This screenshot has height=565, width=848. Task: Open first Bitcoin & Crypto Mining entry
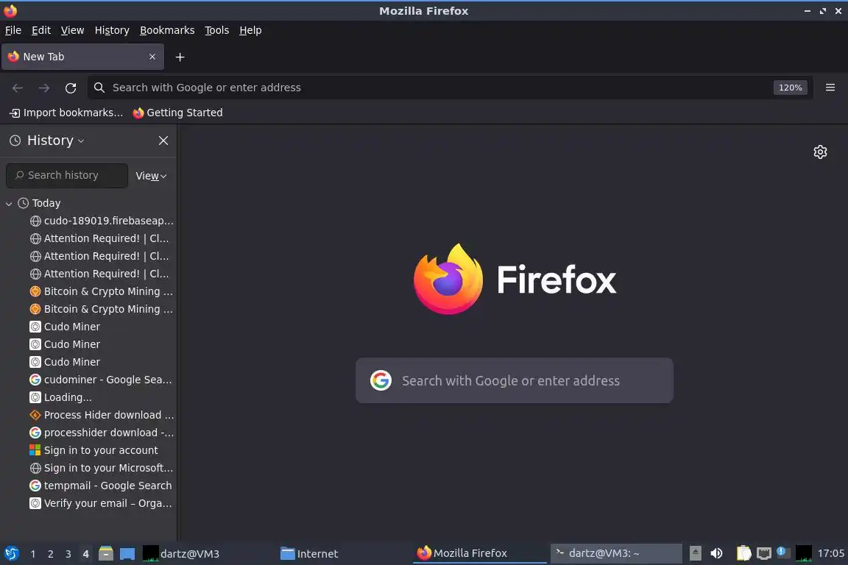[102, 291]
